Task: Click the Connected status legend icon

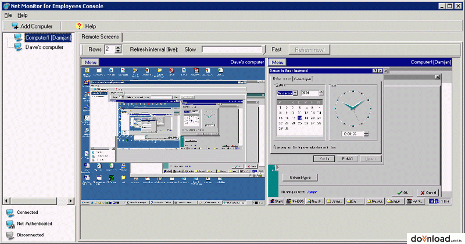Action: click(10, 213)
